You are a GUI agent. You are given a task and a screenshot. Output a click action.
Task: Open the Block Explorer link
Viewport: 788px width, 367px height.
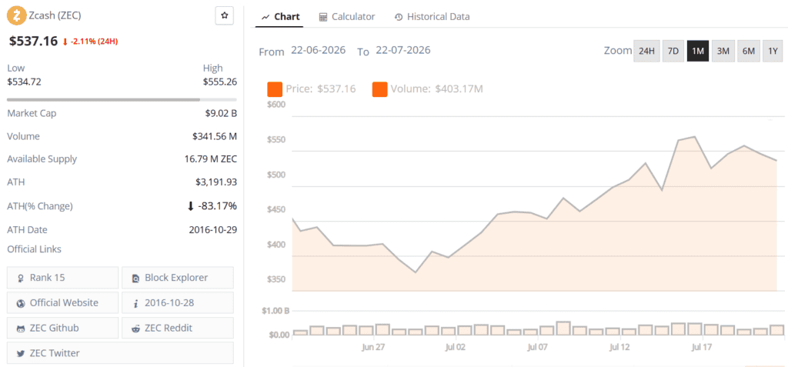click(x=178, y=278)
